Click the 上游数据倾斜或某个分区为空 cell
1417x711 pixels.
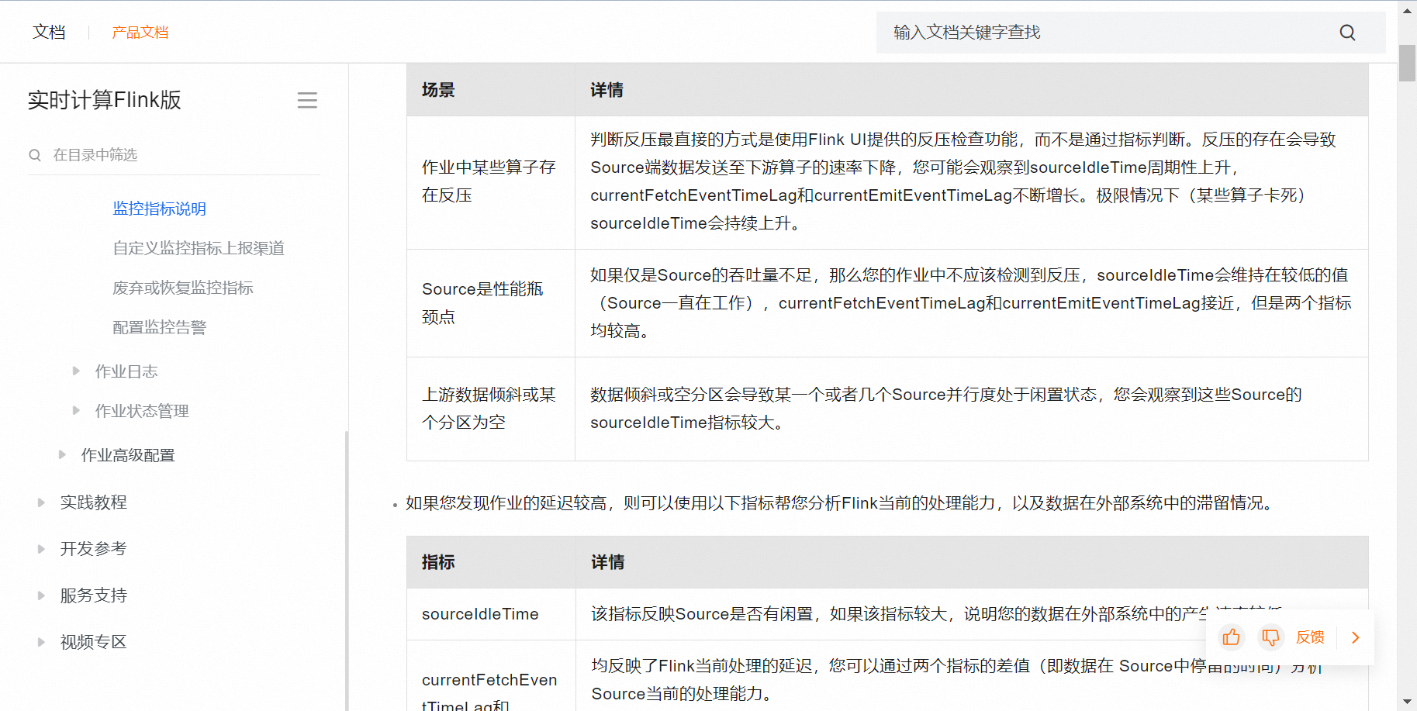491,409
